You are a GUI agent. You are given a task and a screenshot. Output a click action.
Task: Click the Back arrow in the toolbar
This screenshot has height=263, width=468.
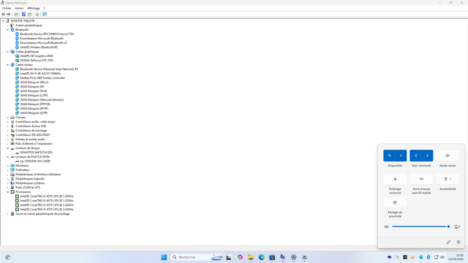[x=3, y=14]
